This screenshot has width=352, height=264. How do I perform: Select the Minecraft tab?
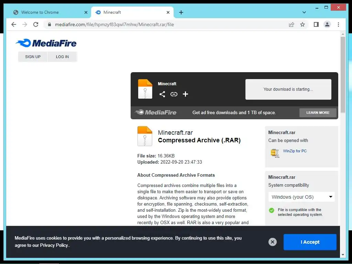click(x=132, y=12)
